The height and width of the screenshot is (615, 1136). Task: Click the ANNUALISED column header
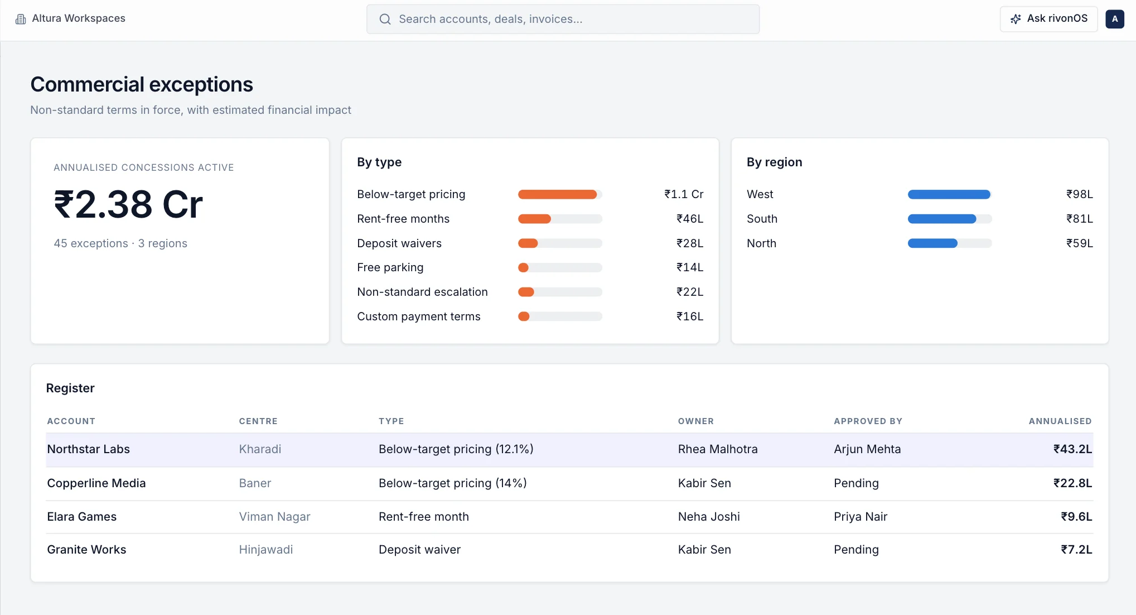tap(1060, 421)
